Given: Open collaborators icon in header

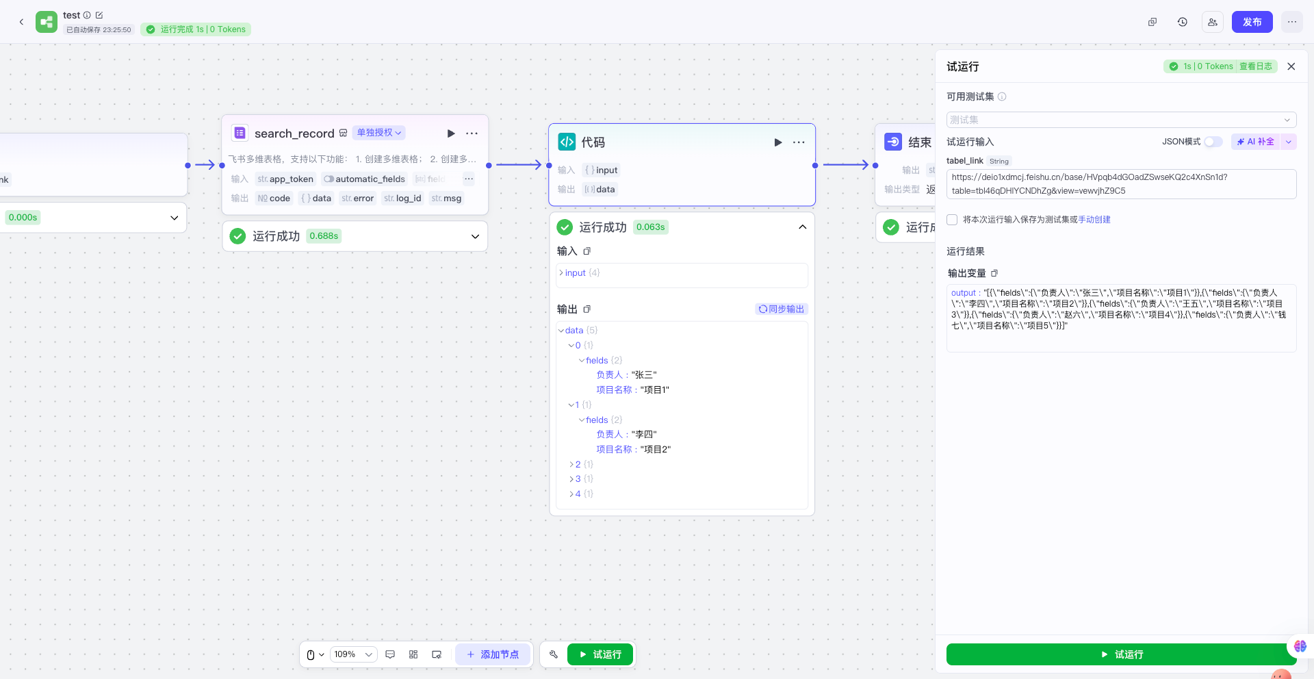Looking at the screenshot, I should tap(1213, 22).
